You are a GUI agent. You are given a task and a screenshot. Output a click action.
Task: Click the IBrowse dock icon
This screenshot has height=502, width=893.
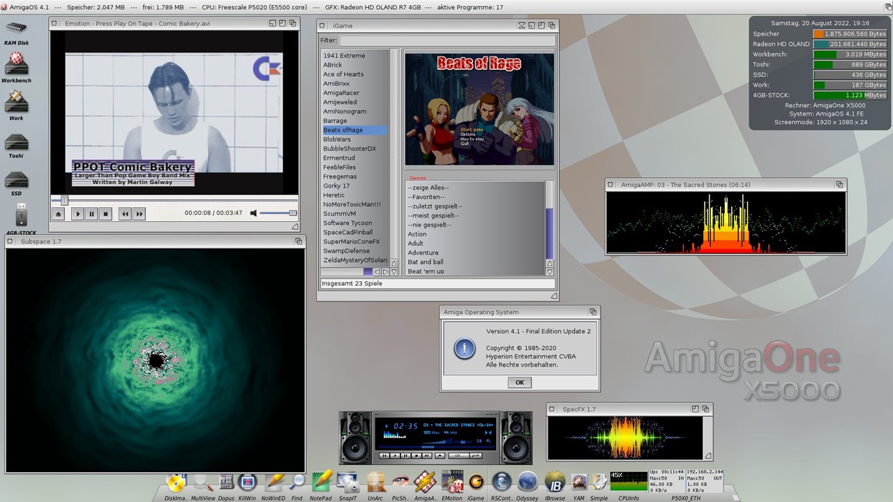(x=554, y=482)
